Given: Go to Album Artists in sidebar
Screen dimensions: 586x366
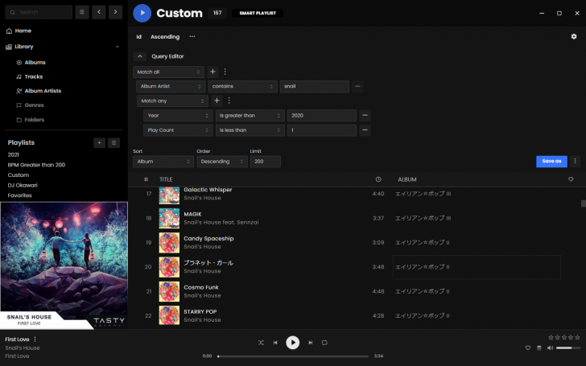Looking at the screenshot, I should click(43, 91).
